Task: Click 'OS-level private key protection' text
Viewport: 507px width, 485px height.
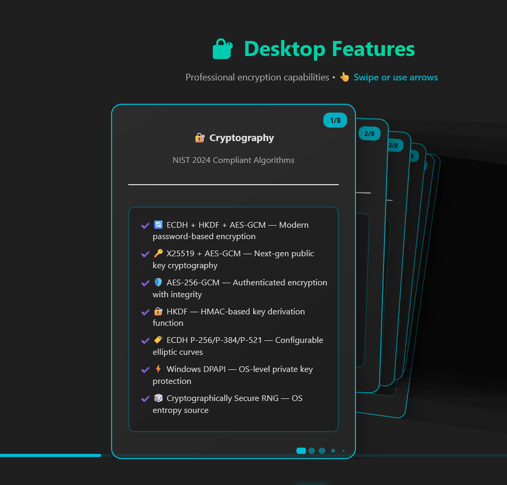Action: (233, 375)
